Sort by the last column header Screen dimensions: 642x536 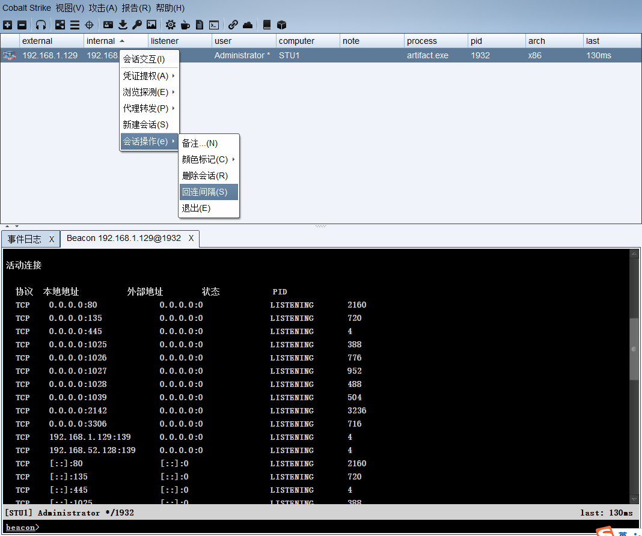click(x=612, y=41)
